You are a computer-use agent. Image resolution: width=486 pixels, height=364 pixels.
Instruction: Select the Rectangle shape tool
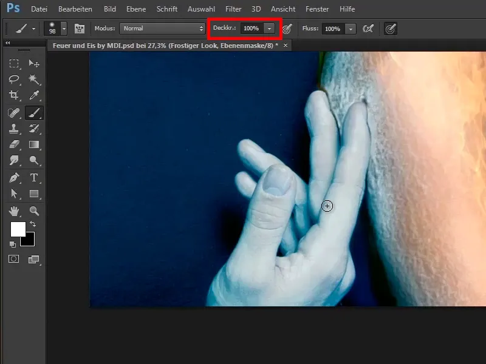[x=34, y=194]
